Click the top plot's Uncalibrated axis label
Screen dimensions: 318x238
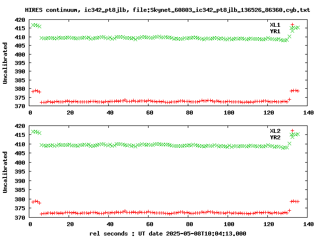point(5,63)
